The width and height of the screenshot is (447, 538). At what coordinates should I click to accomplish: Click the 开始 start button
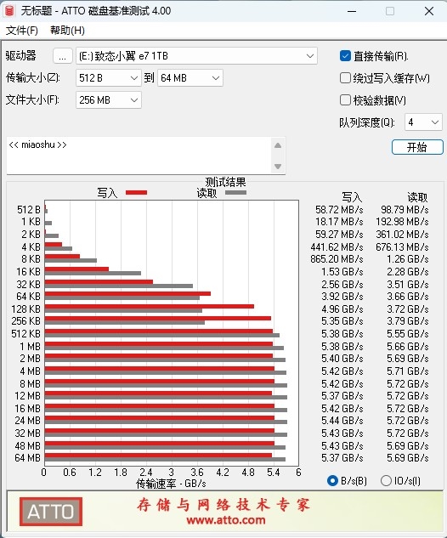tap(417, 147)
